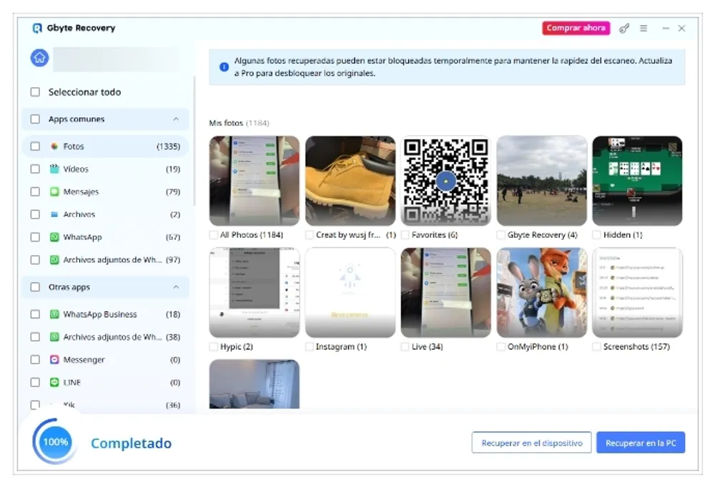The width and height of the screenshot is (715, 487).
Task: Check the LINE checkbox
Action: point(35,382)
